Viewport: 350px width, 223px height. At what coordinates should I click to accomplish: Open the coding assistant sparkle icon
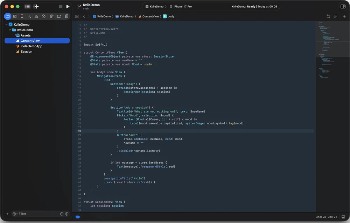coord(36,6)
